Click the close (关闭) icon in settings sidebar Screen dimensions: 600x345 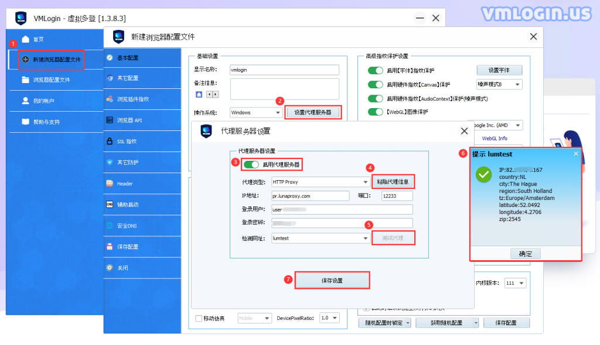pos(110,267)
